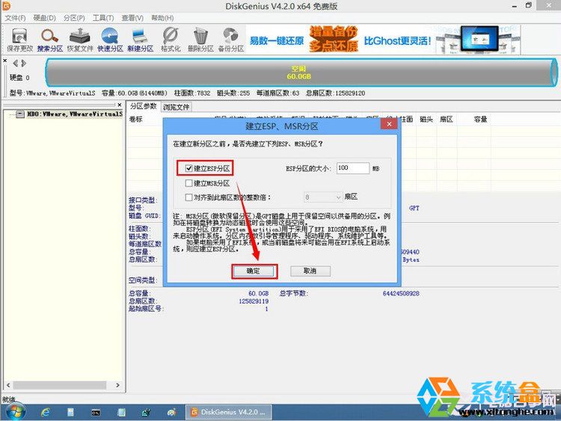561x421 pixels.
Task: Uncheck the Create ESP partition (建立ESP分区) checkbox
Action: coord(189,168)
